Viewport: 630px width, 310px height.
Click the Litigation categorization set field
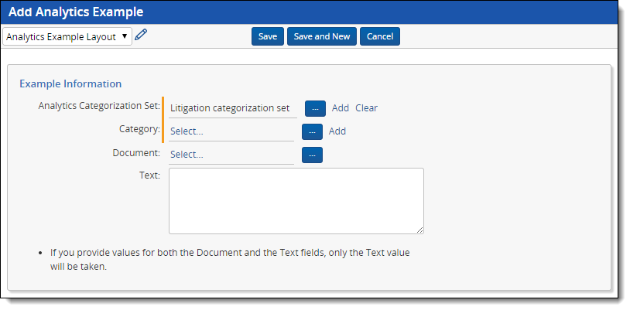coord(232,108)
